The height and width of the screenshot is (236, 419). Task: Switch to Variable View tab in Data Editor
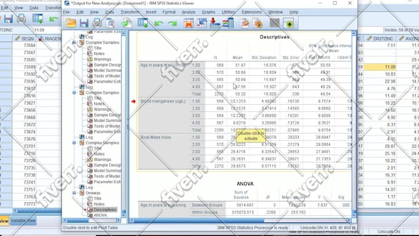23,221
